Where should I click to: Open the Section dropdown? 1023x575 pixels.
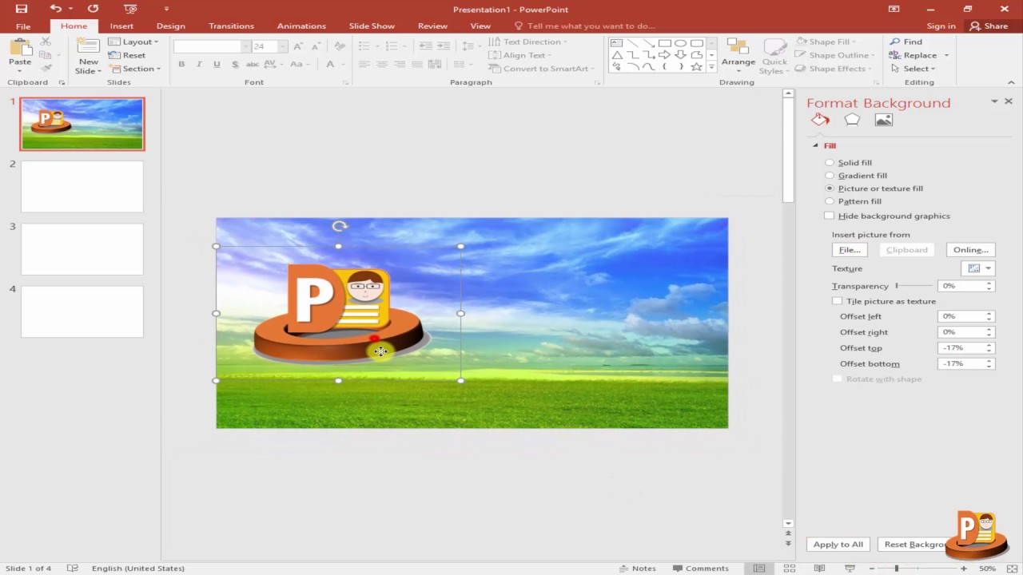coord(135,69)
